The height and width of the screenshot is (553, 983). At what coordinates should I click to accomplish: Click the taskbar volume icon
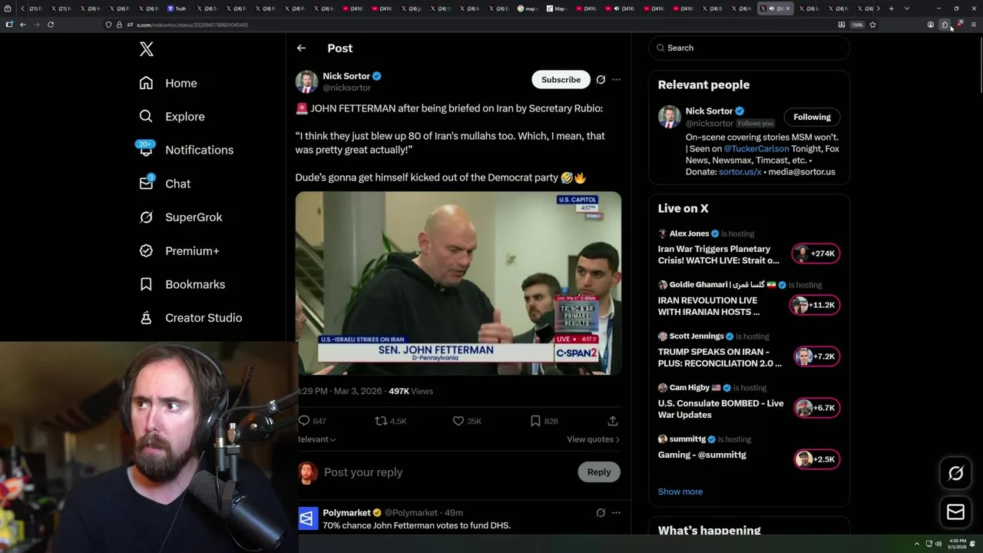point(938,544)
